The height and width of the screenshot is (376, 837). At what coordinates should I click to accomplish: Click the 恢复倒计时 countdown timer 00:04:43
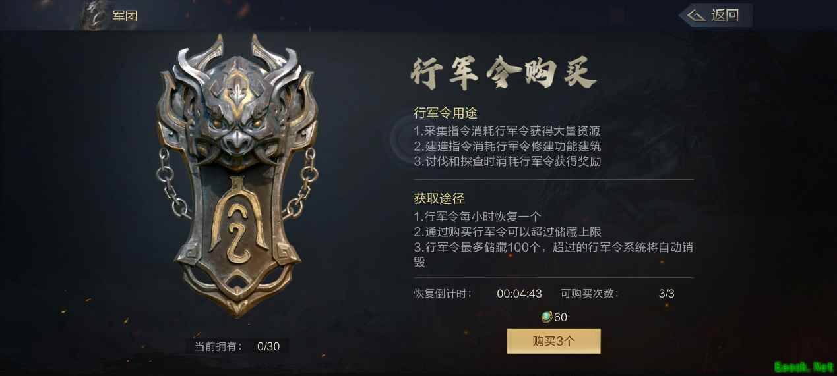click(519, 294)
